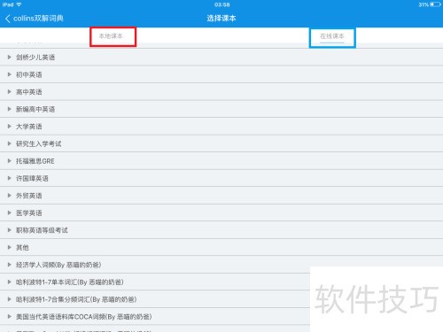Tap the battery status icon
The height and width of the screenshot is (332, 443).
pyautogui.click(x=436, y=4)
